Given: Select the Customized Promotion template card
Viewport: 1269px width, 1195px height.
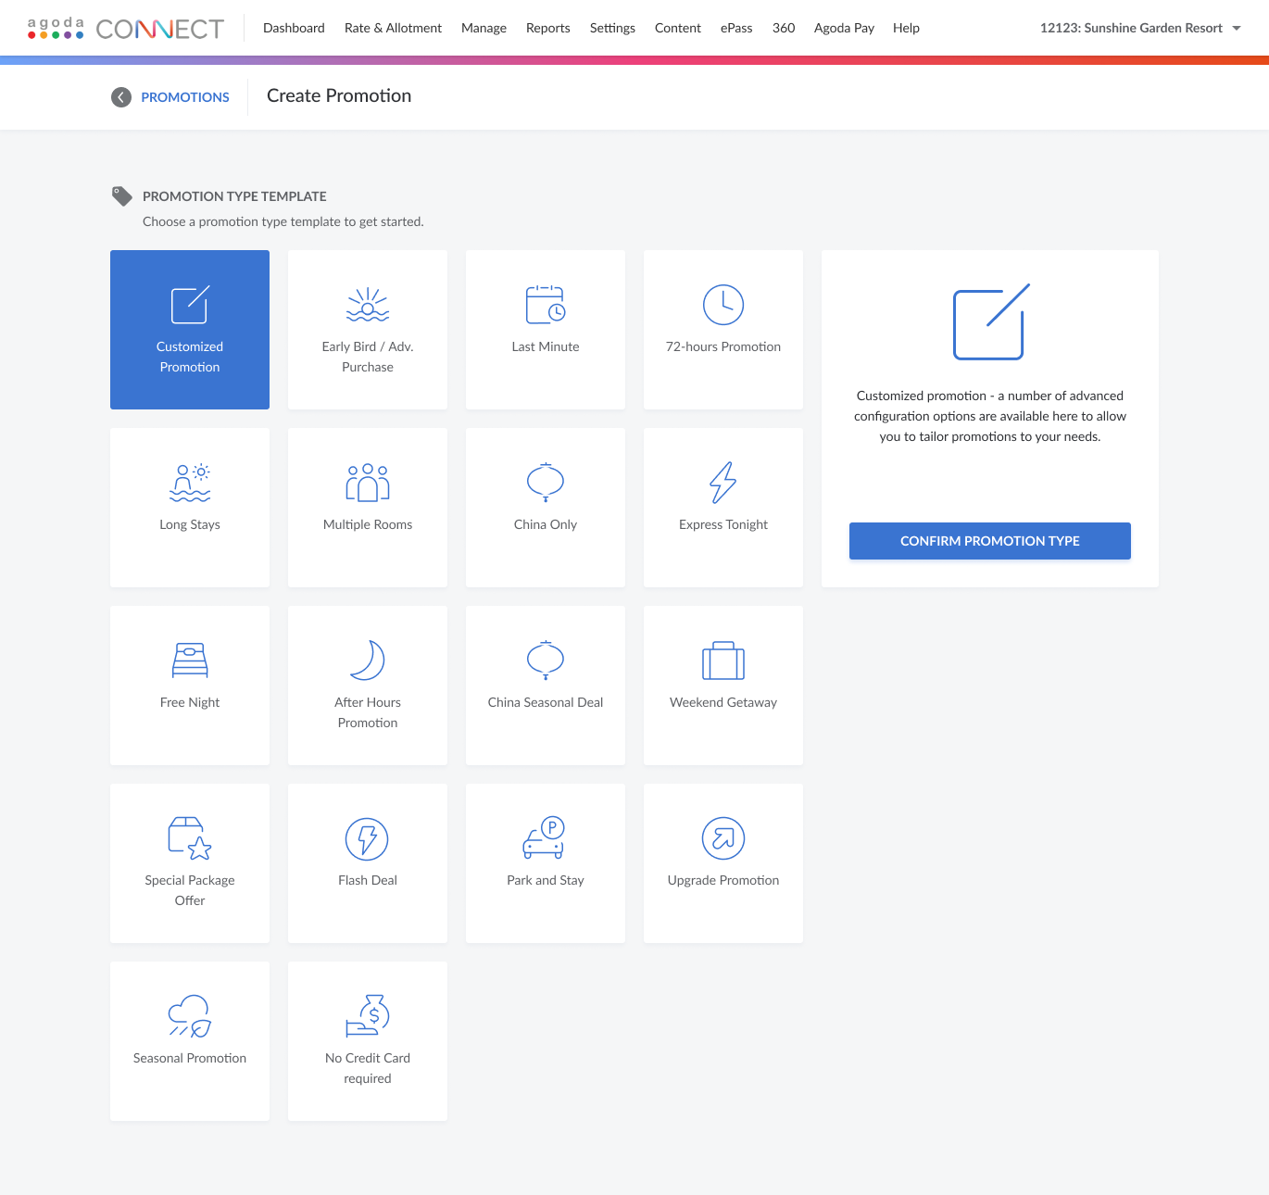Looking at the screenshot, I should 190,330.
